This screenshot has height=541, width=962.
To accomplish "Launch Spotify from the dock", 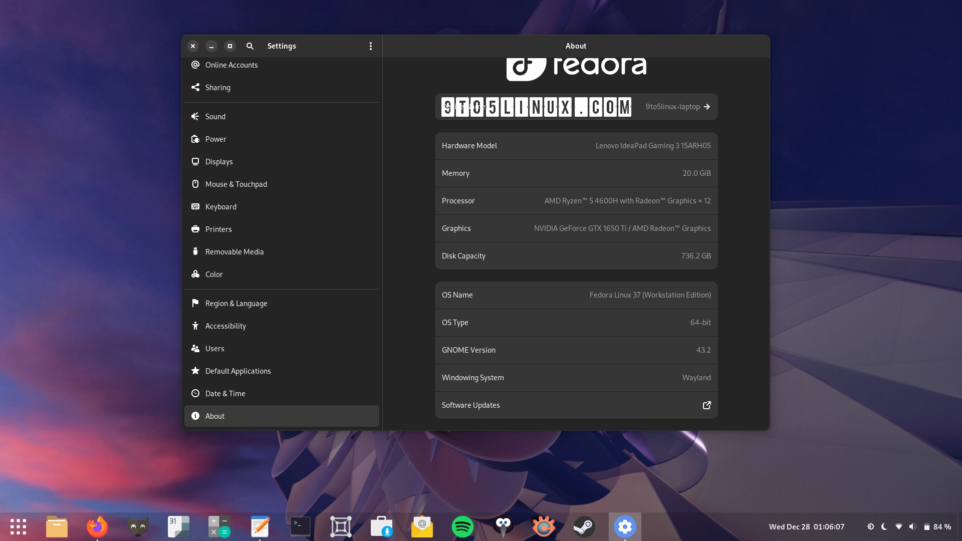I will point(463,526).
